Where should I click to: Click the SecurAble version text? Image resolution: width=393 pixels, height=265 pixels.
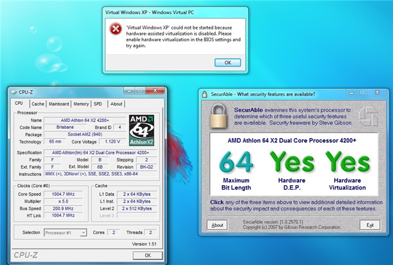point(273,222)
